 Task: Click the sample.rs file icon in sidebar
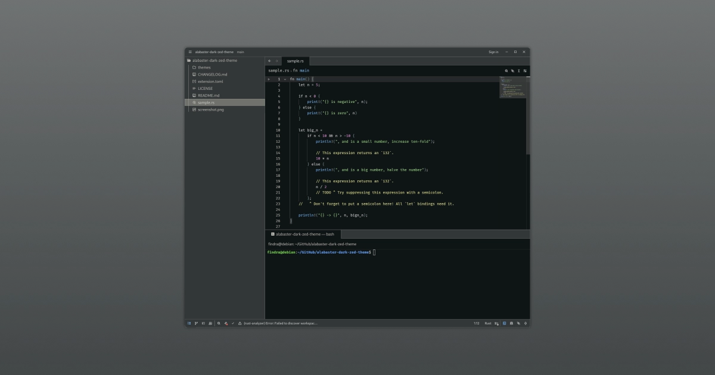pos(194,102)
